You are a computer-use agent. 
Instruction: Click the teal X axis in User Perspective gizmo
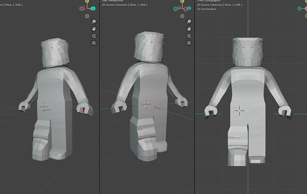(189, 8)
